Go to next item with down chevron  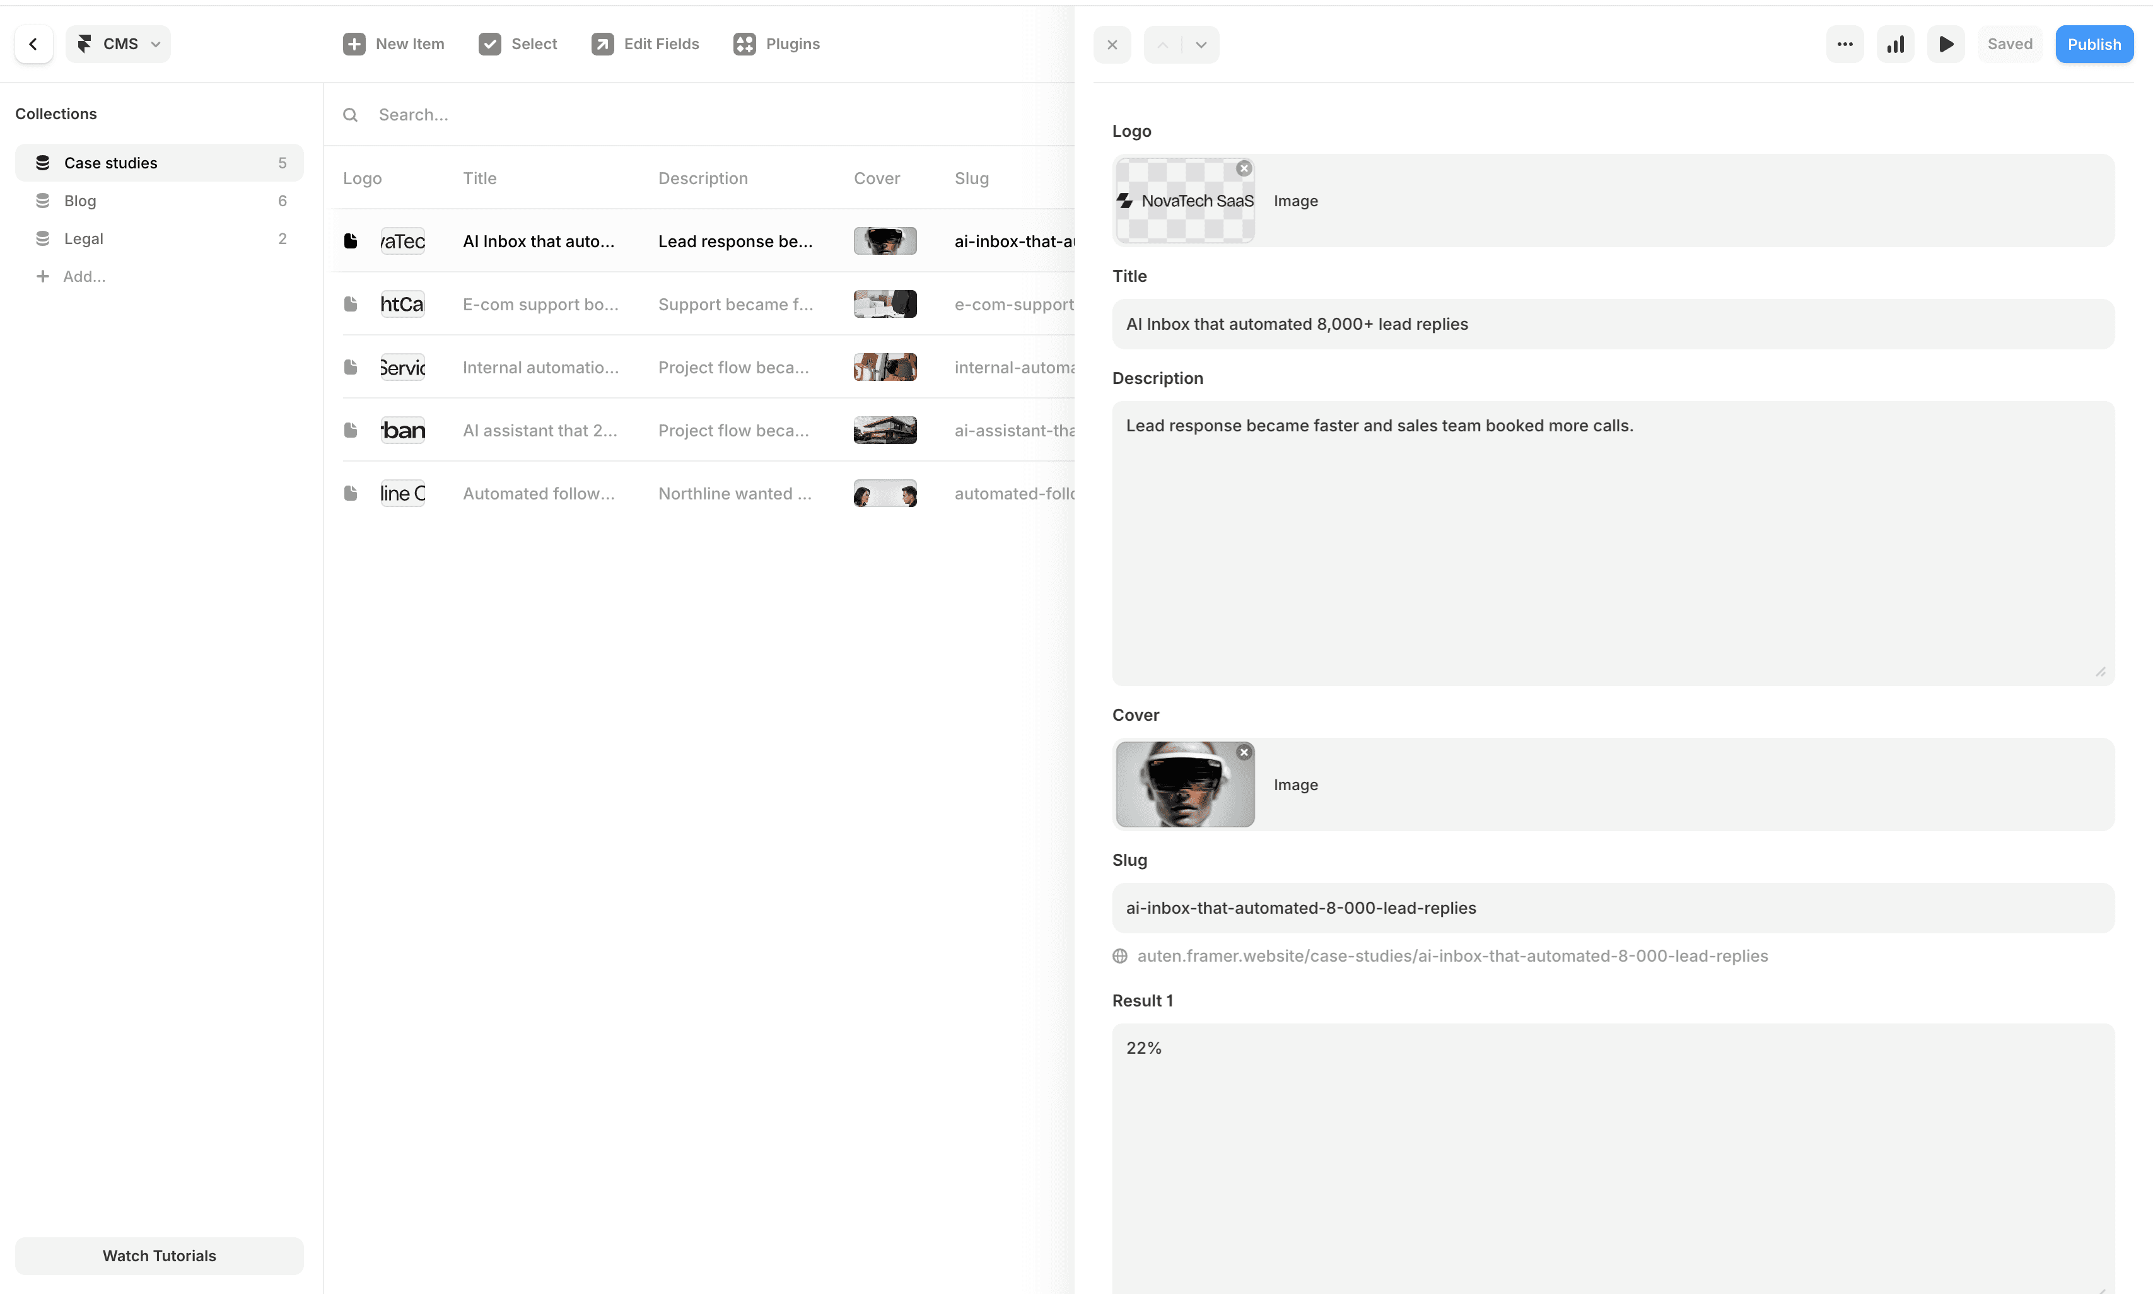(1201, 45)
